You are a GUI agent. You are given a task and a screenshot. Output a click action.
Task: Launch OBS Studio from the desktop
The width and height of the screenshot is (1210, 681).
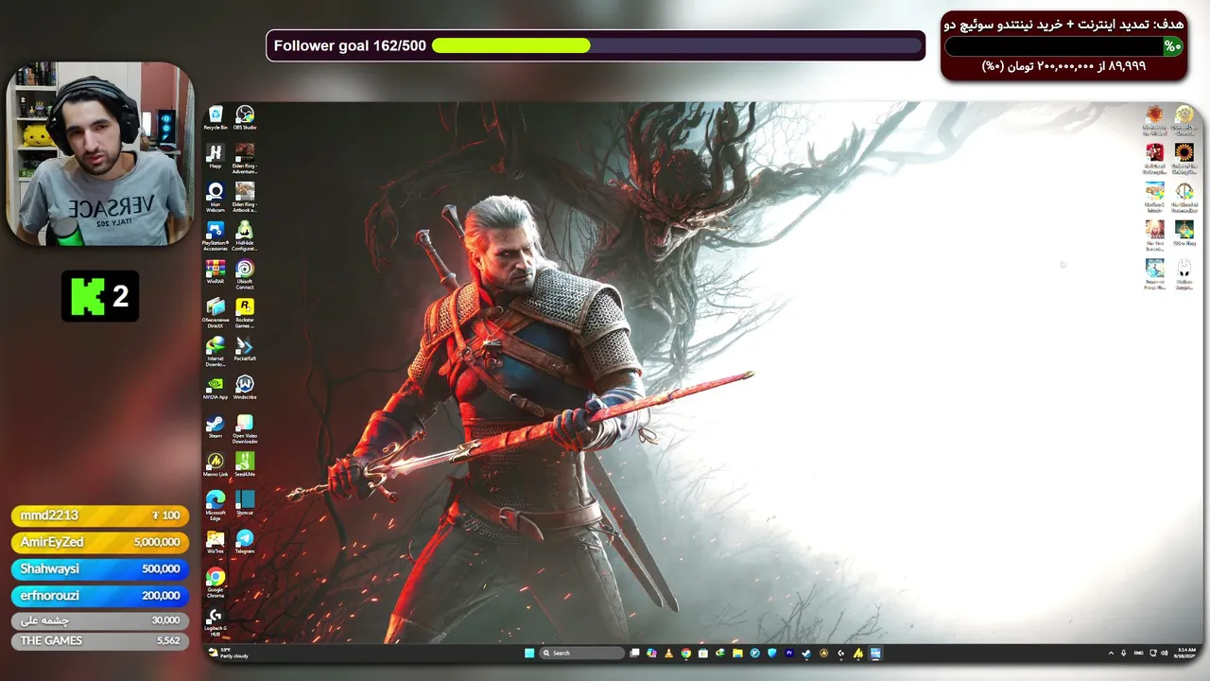pos(245,118)
